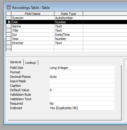Click the Sysnum field name cell
Screen dimensions: 127x130
coord(33,18)
